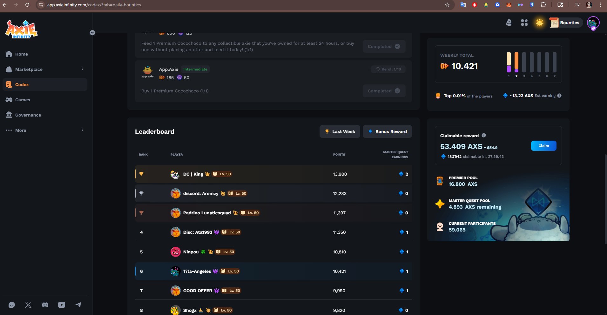Viewport: 607px width, 315px height.
Task: Select player name Disc: Ata1993
Action: [x=198, y=232]
